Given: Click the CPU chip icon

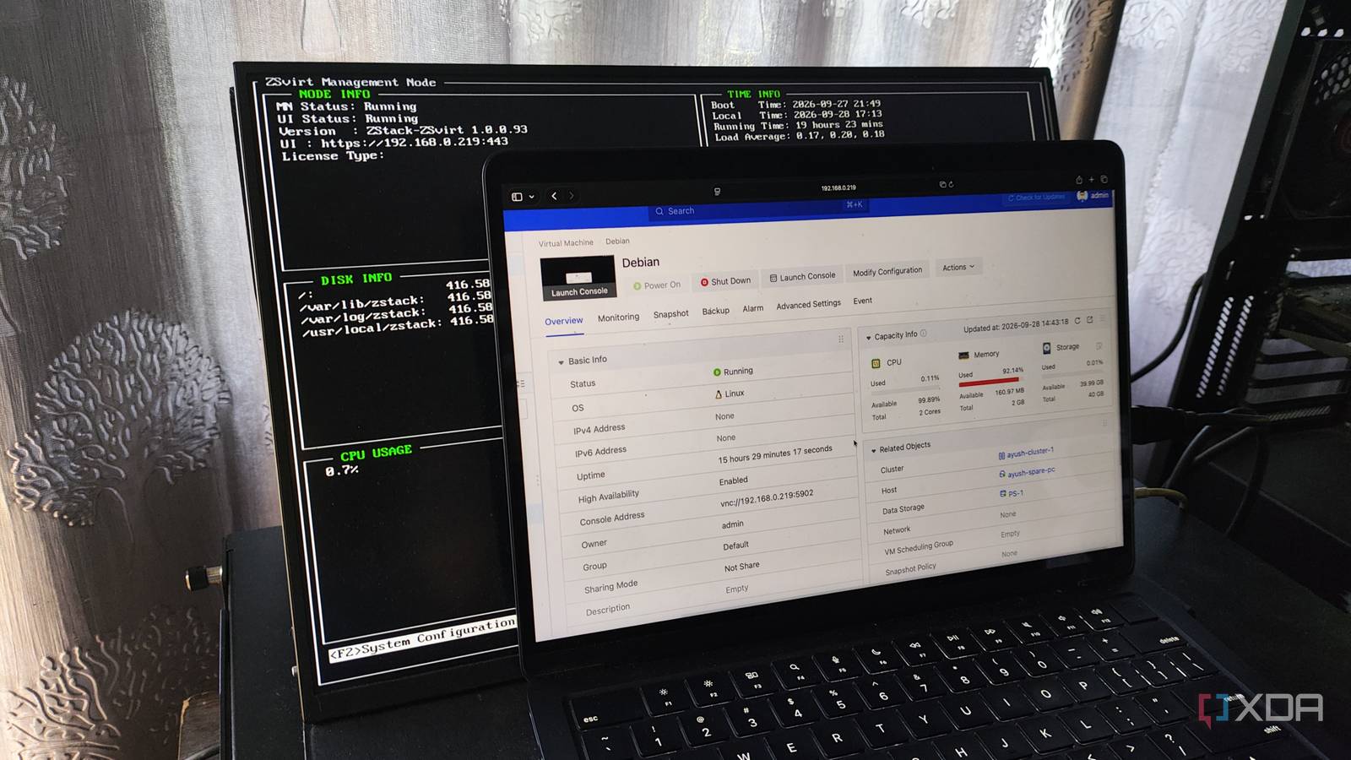Looking at the screenshot, I should click(876, 363).
